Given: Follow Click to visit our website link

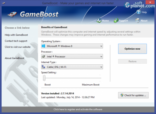Looking at the screenshot, I should pyautogui.click(x=17, y=47).
